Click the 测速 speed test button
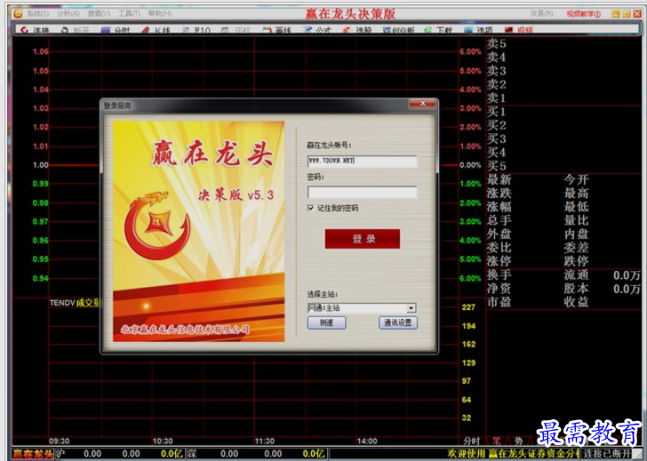 (x=326, y=322)
